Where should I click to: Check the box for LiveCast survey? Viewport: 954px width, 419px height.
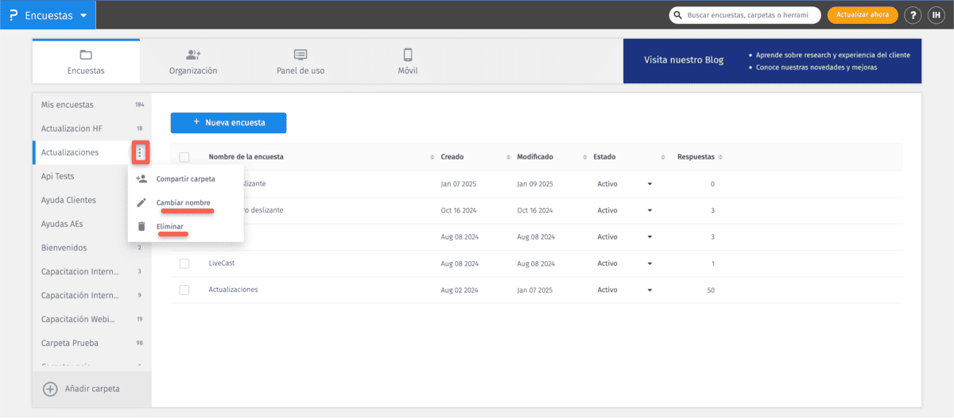click(x=184, y=263)
